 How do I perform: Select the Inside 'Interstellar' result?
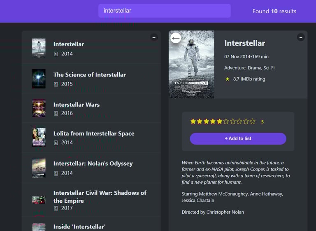(91, 224)
